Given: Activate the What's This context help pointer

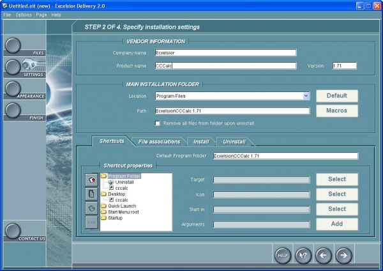Looking at the screenshot, I should [x=303, y=256].
